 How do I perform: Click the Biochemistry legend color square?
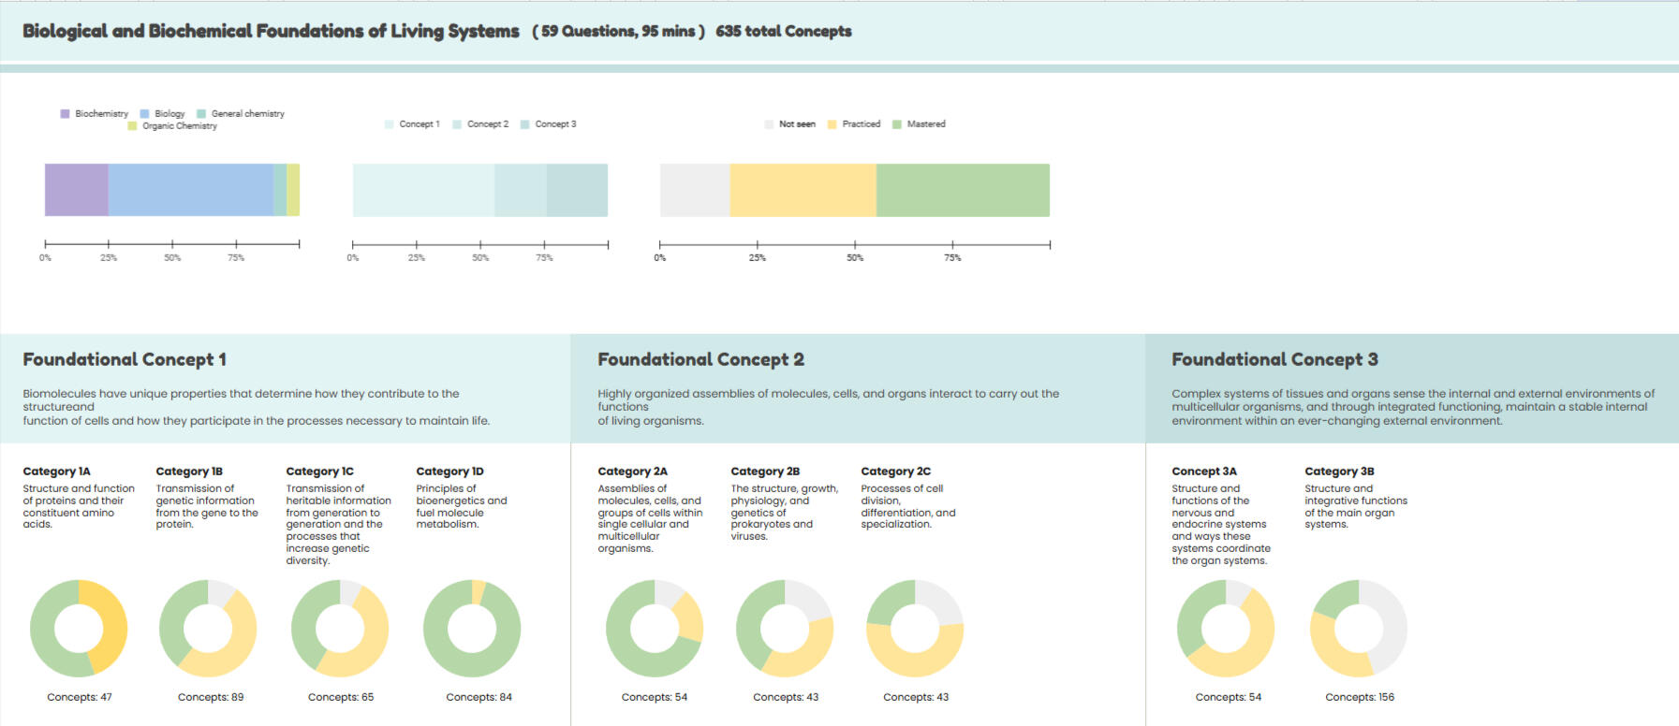pos(65,113)
